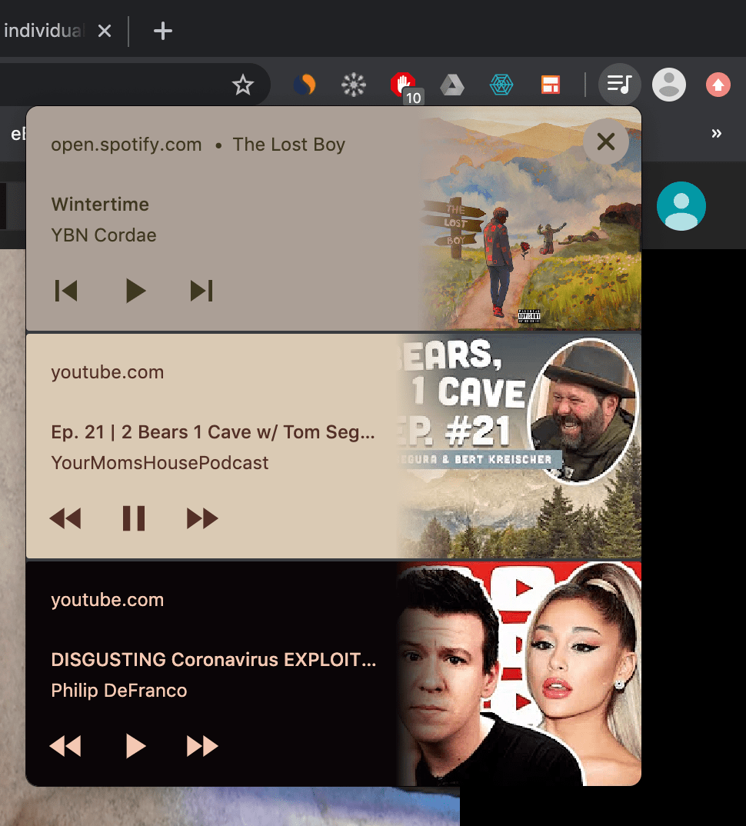This screenshot has width=746, height=826.
Task: Open the teal spider web extension icon
Action: coord(501,85)
